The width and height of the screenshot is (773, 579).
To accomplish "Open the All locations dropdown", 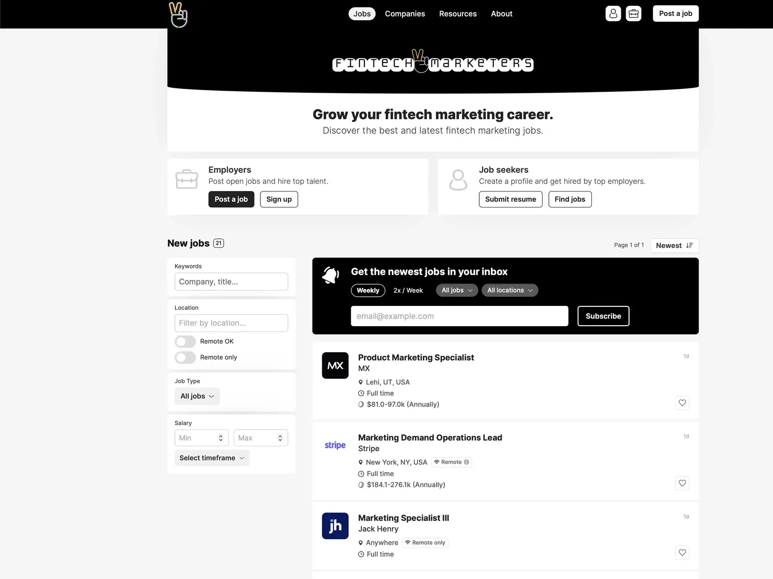I will coord(510,290).
